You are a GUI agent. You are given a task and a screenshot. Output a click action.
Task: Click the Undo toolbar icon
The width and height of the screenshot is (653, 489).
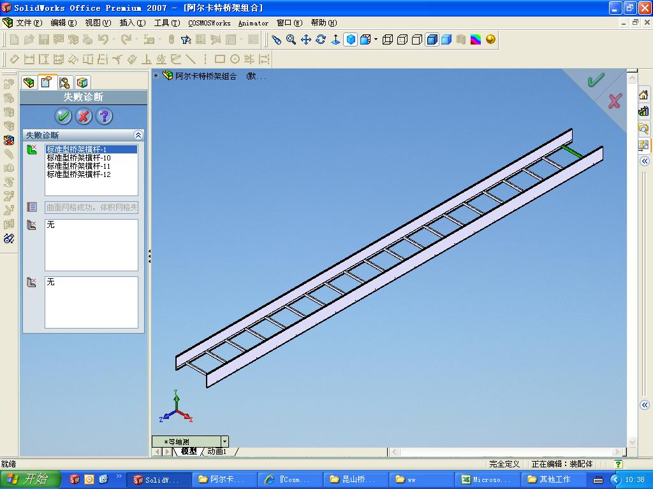pyautogui.click(x=103, y=39)
